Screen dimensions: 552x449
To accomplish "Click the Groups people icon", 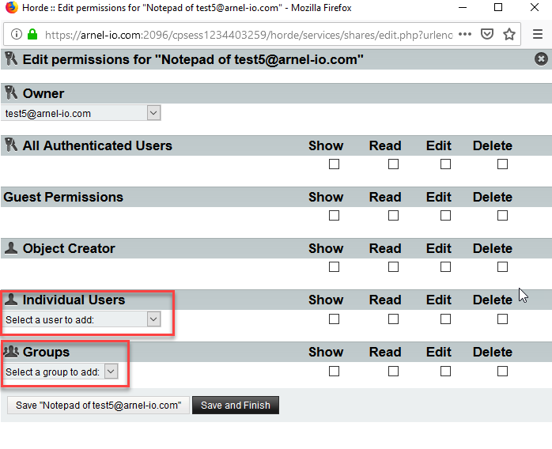I will click(x=11, y=352).
